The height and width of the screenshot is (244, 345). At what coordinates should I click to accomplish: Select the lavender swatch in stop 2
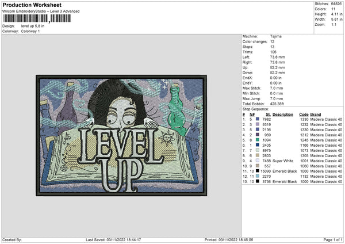click(256, 124)
